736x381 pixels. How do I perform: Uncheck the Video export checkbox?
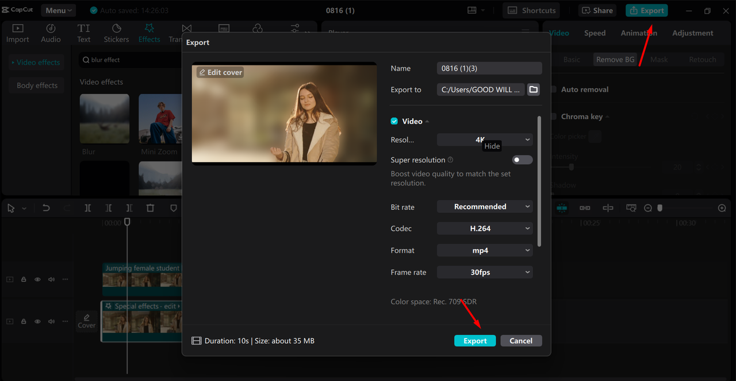coord(394,121)
